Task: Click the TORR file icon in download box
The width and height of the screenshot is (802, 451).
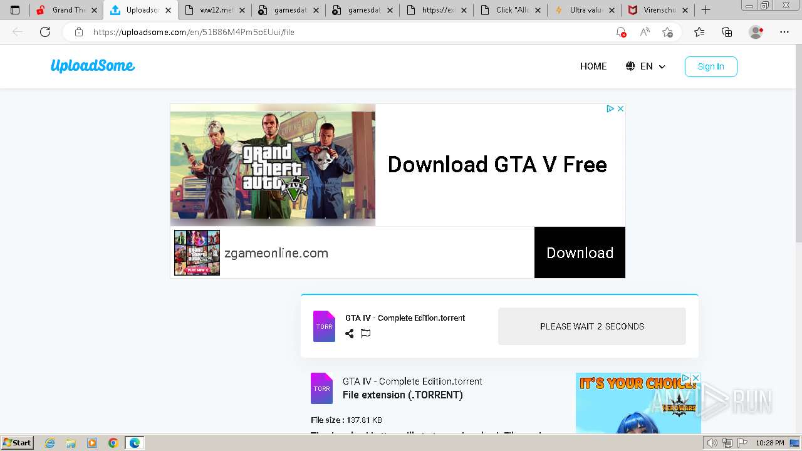Action: [x=324, y=326]
